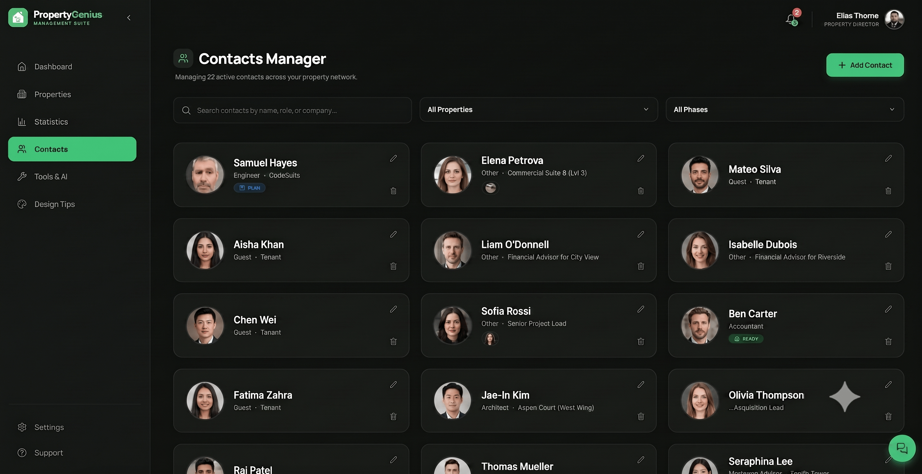The width and height of the screenshot is (922, 474).
Task: Click Elena Petrova profile photo
Action: (x=452, y=175)
